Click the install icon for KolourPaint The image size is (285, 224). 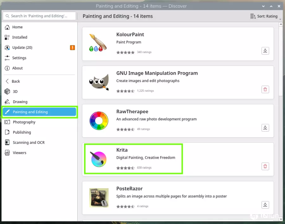coord(265,51)
